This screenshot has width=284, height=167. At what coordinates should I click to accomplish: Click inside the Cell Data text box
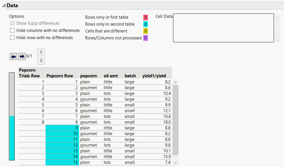point(223,28)
